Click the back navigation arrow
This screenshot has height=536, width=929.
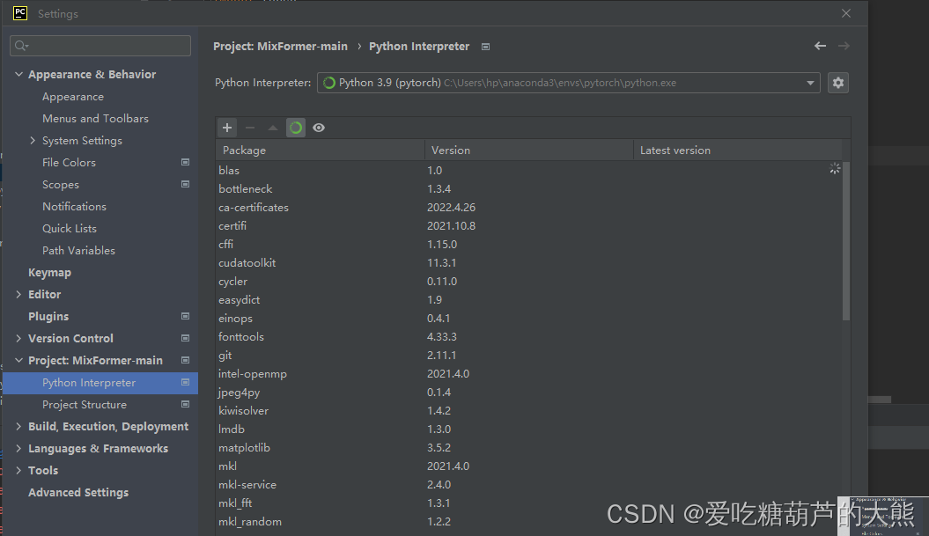pos(820,46)
